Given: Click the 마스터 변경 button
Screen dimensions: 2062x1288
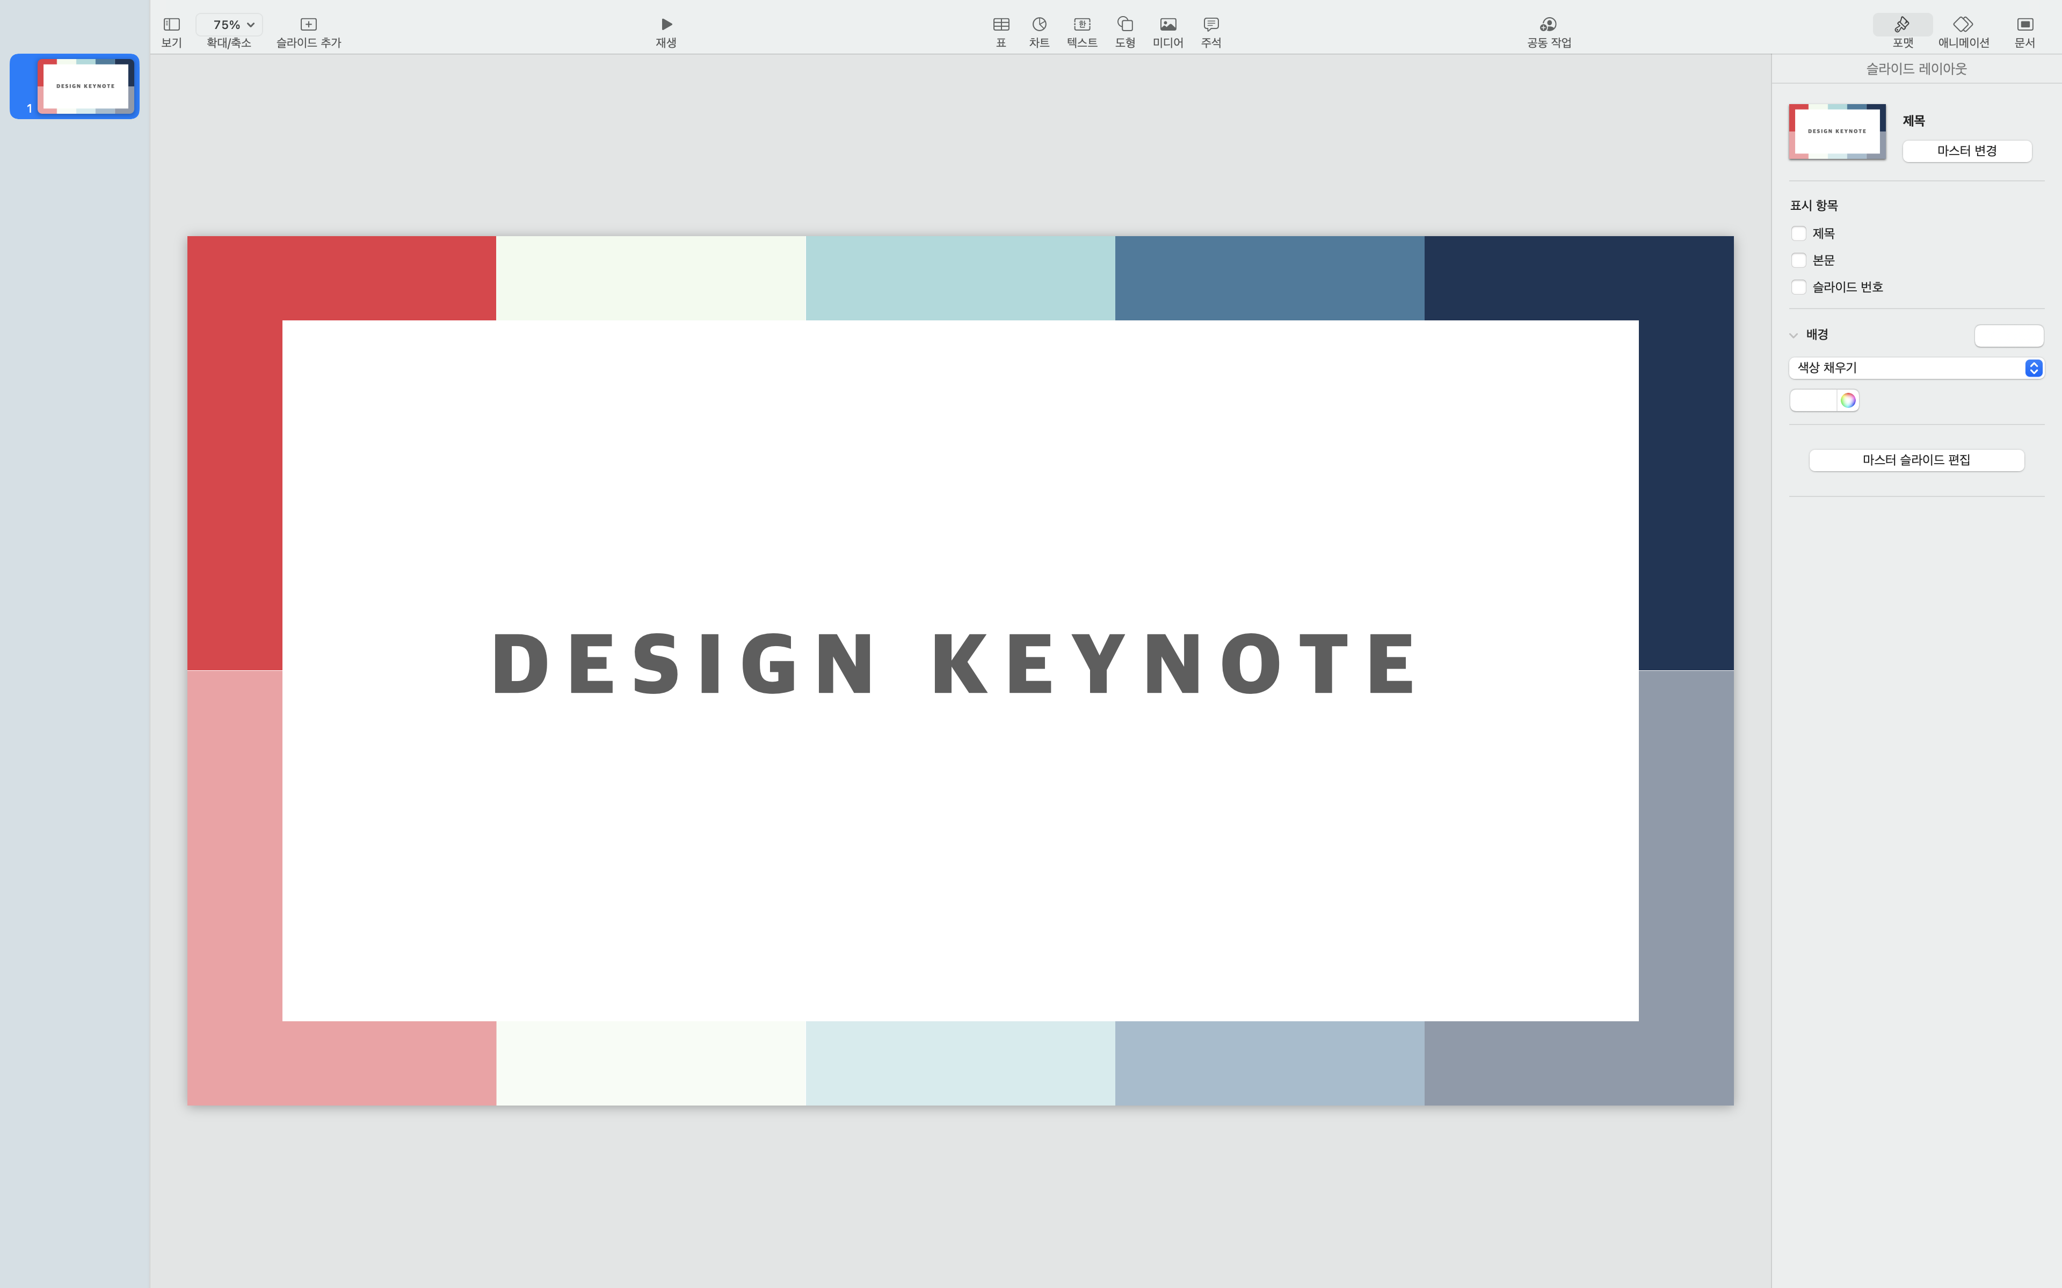Looking at the screenshot, I should [1966, 151].
